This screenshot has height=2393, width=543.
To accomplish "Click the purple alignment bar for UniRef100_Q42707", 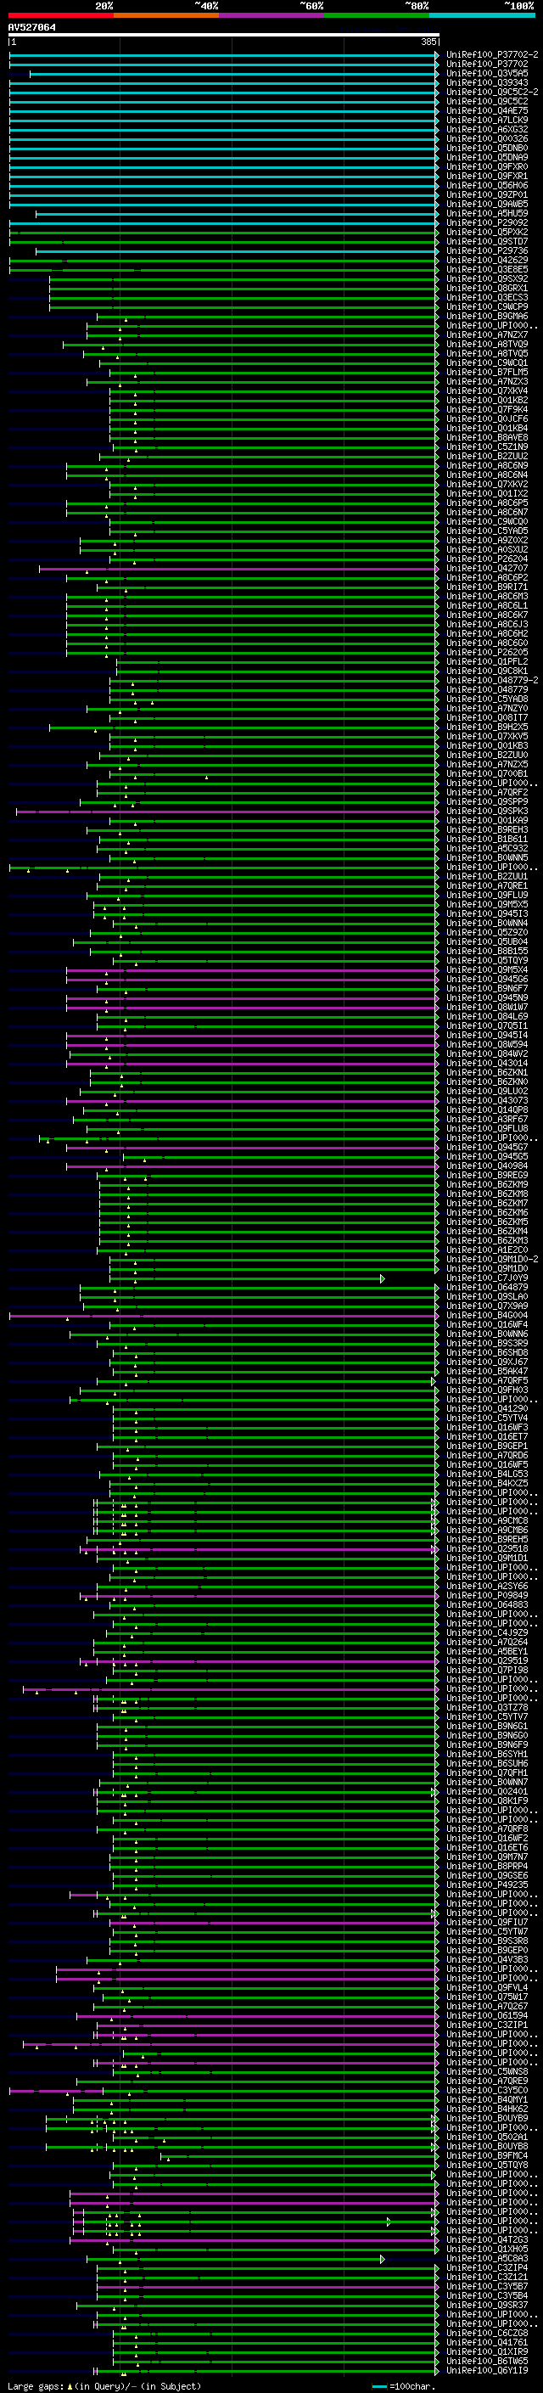I will click(x=238, y=568).
